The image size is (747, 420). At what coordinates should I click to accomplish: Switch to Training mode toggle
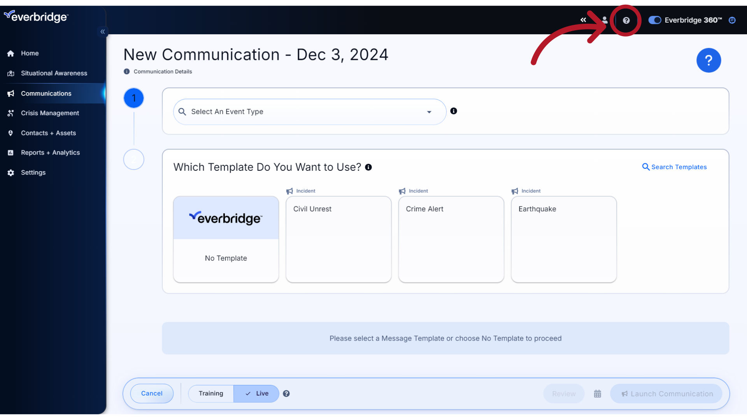click(x=211, y=393)
